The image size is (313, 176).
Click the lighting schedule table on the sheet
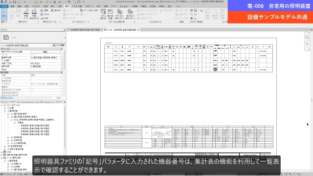tap(188, 58)
